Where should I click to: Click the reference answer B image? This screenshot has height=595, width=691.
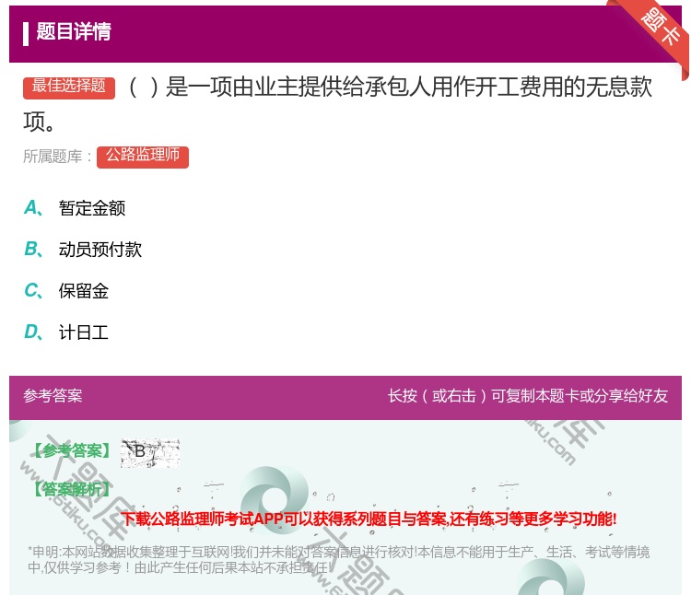(x=150, y=452)
